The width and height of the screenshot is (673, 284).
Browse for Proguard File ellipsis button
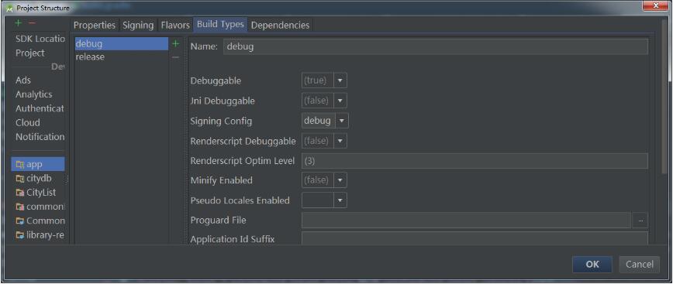pyautogui.click(x=640, y=221)
